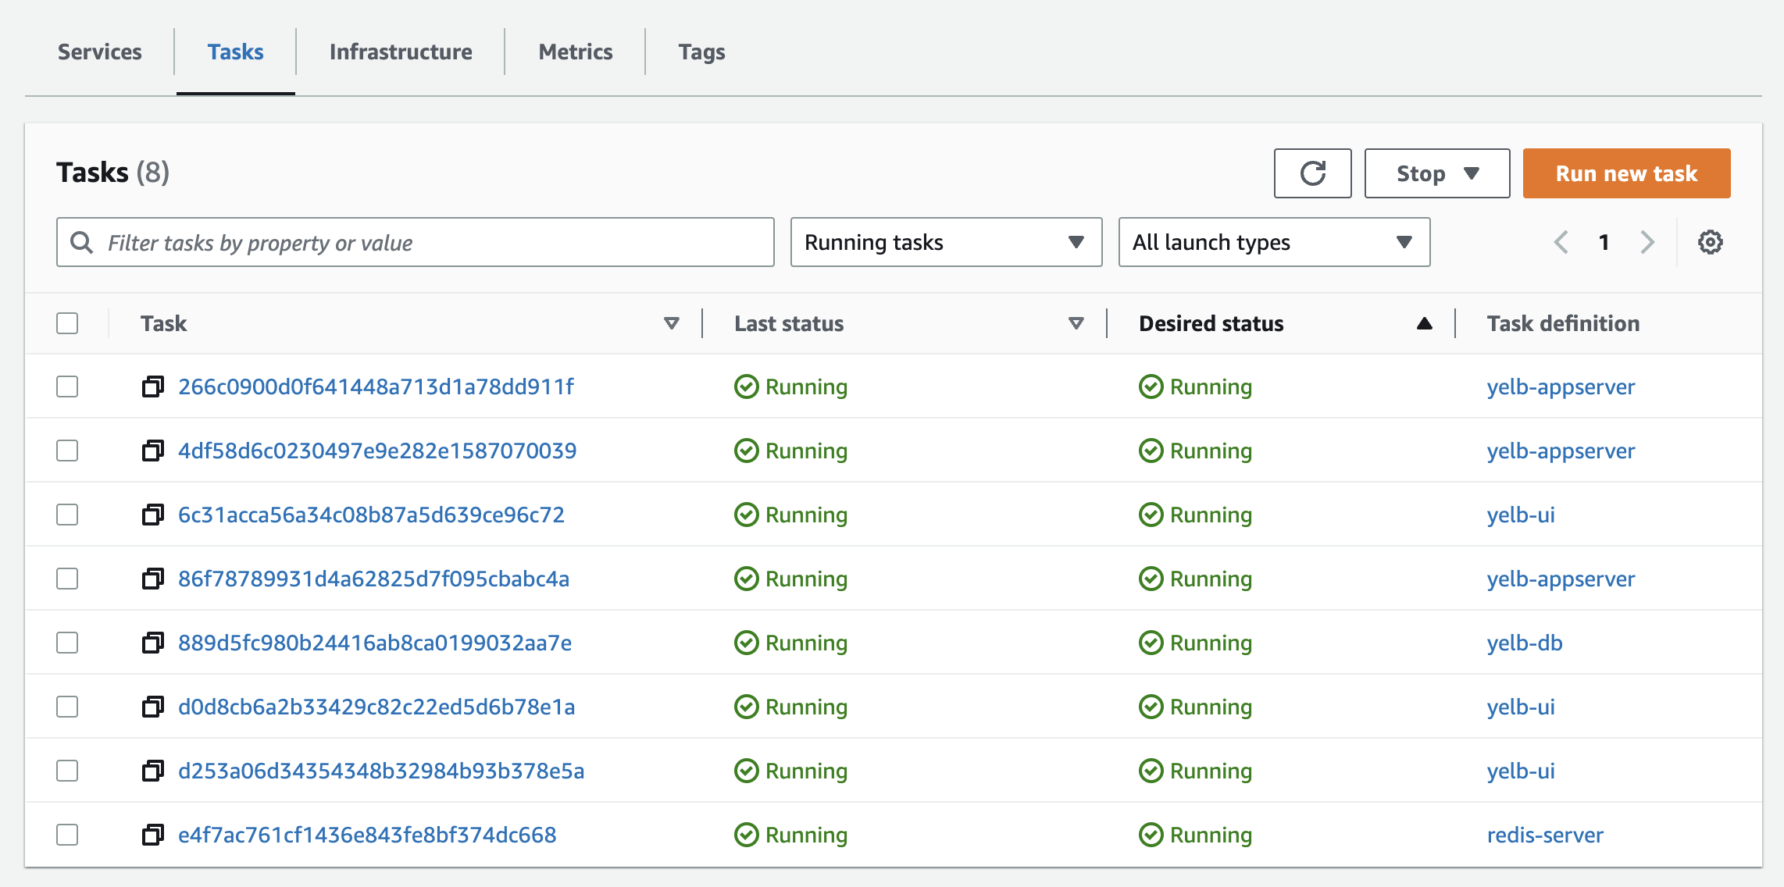Copy task ID 6c31acca56a34c08b87a5d639ce96c72 icon
The width and height of the screenshot is (1784, 887).
point(153,515)
